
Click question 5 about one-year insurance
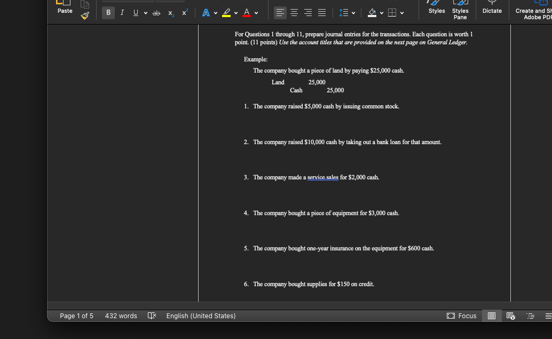(x=344, y=248)
